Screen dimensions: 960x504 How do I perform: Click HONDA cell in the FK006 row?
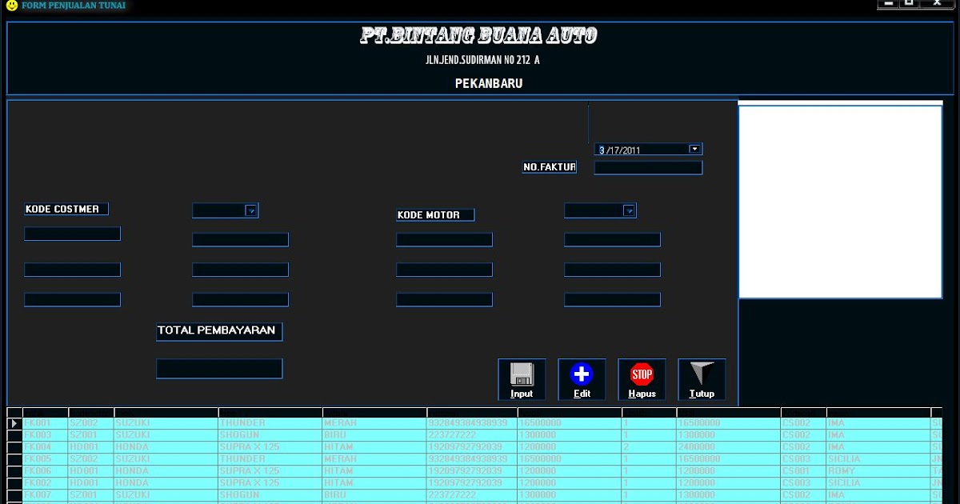coord(166,470)
